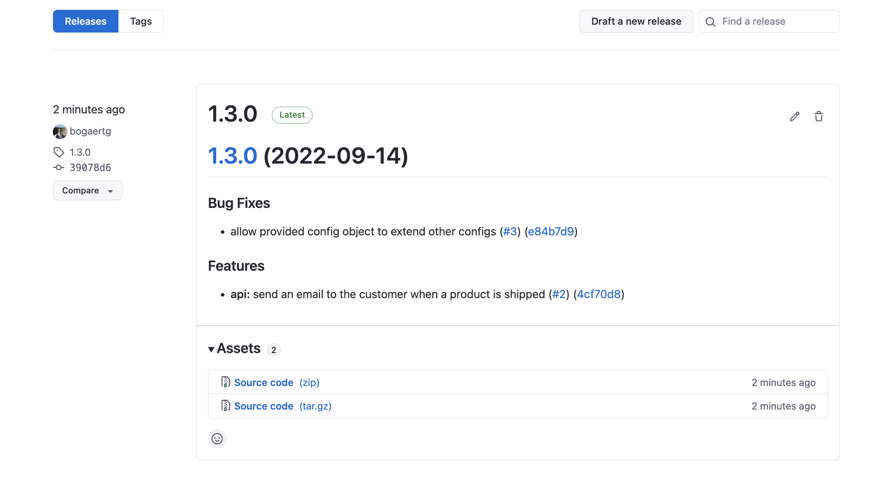Open commit 4cf70d8 link
The width and height of the screenshot is (881, 488).
tap(599, 294)
